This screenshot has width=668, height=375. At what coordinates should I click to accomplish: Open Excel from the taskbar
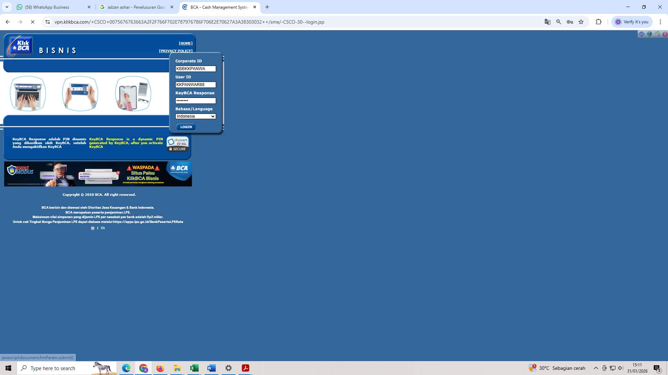(194, 368)
